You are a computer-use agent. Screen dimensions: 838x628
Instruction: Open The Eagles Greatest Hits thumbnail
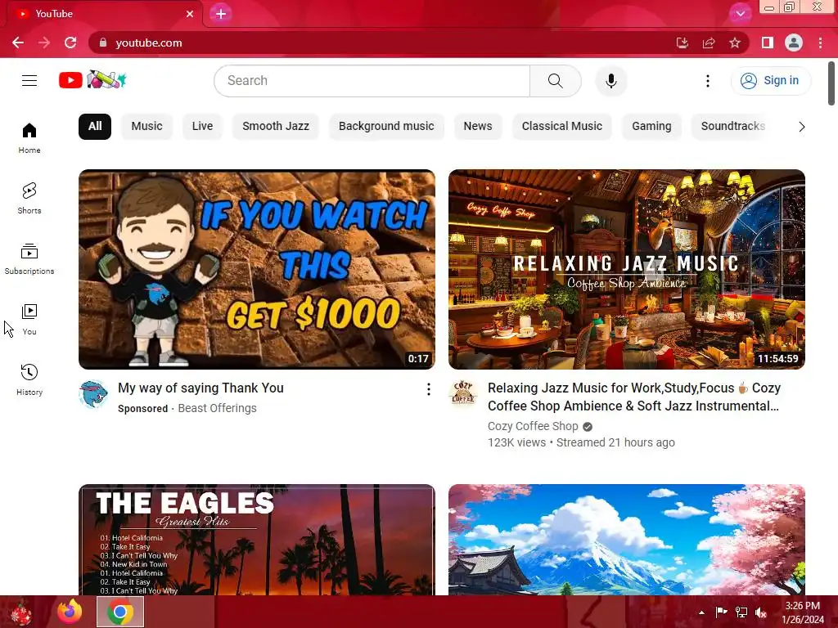tap(256, 540)
